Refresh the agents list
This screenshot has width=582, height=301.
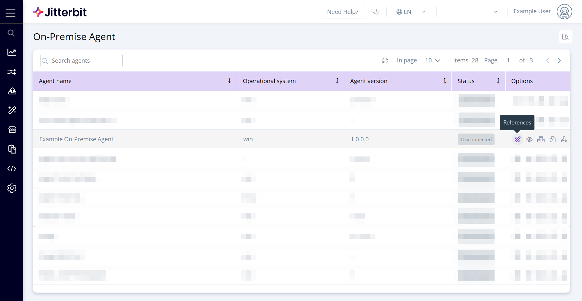coord(385,60)
